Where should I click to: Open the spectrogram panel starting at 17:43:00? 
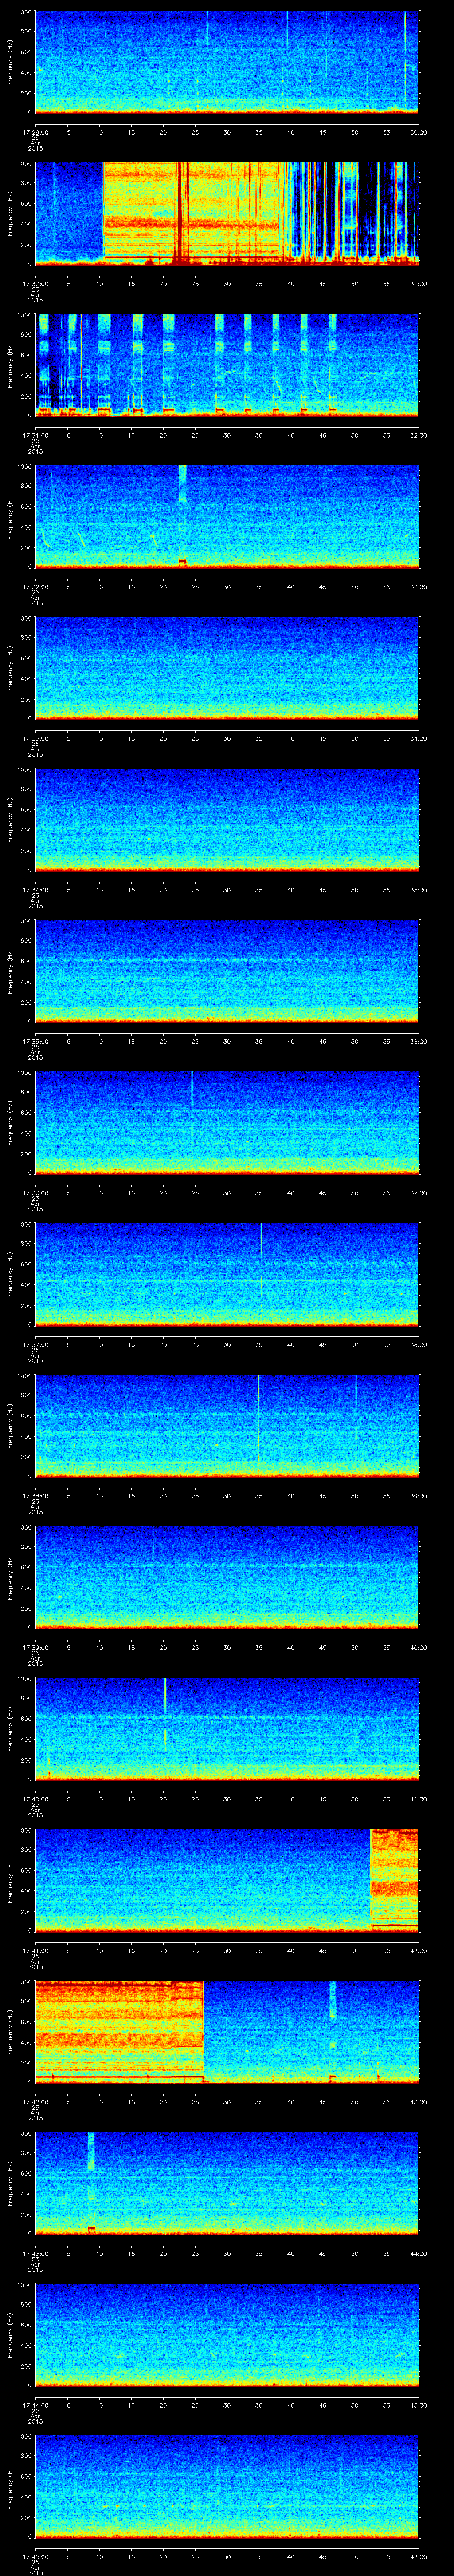point(227,2184)
